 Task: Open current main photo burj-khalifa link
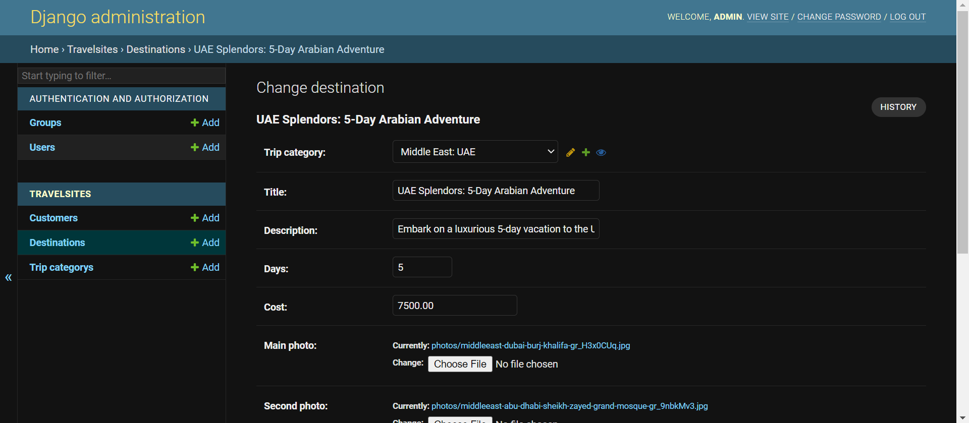(x=530, y=345)
